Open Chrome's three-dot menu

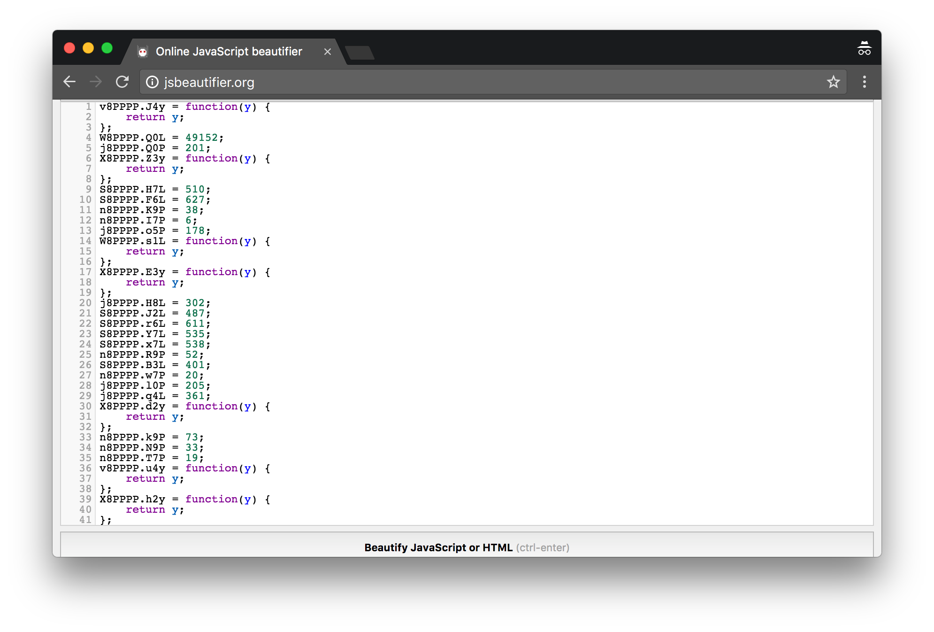864,82
